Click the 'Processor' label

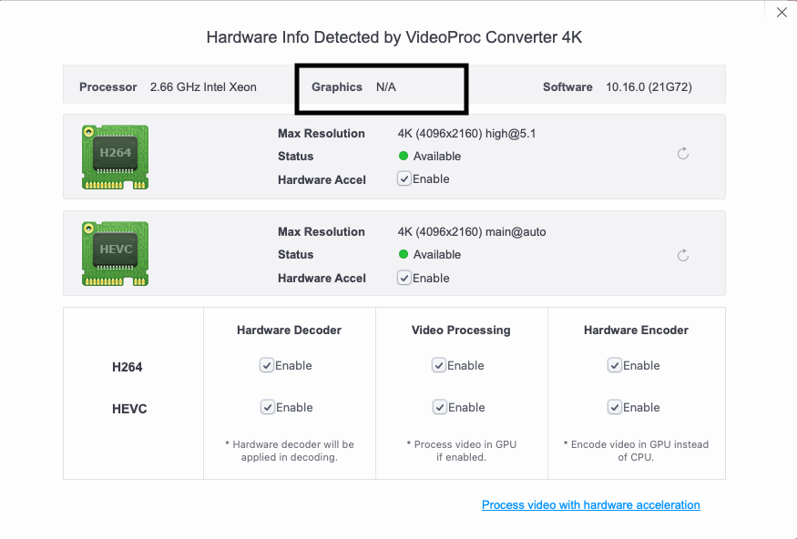click(107, 86)
